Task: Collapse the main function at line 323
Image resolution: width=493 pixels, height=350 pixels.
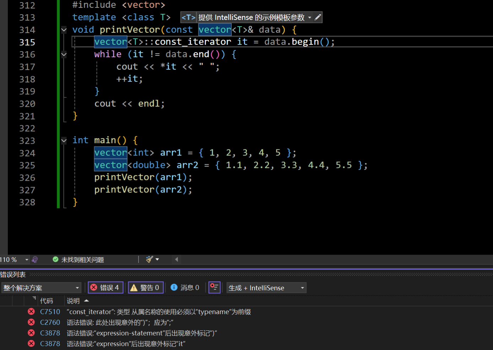Action: 64,141
